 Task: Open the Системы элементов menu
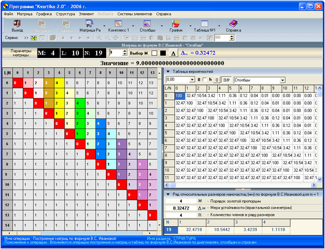click(x=135, y=14)
